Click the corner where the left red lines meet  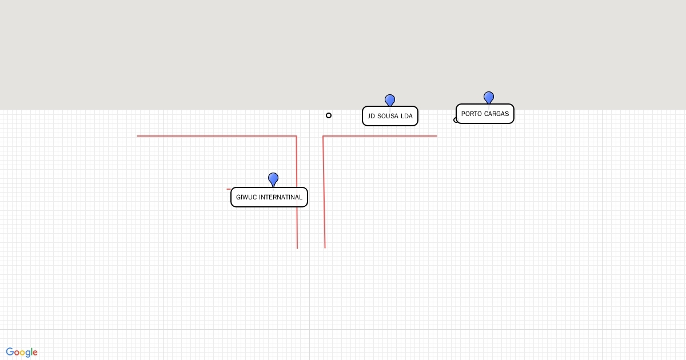(296, 136)
